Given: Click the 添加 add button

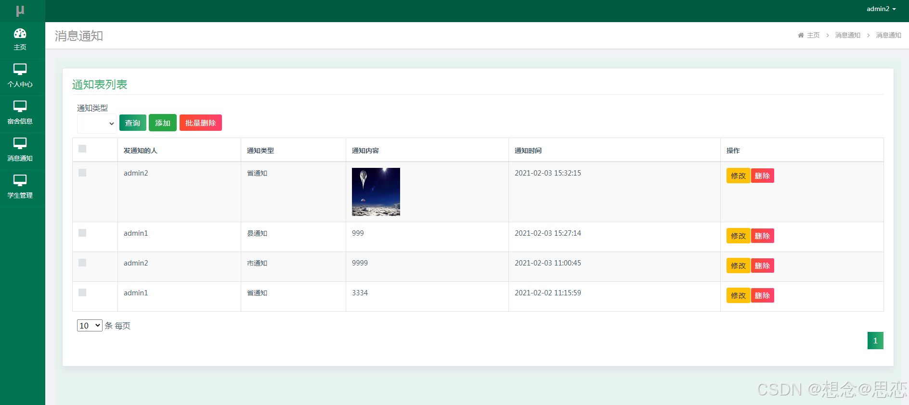Looking at the screenshot, I should coord(163,123).
